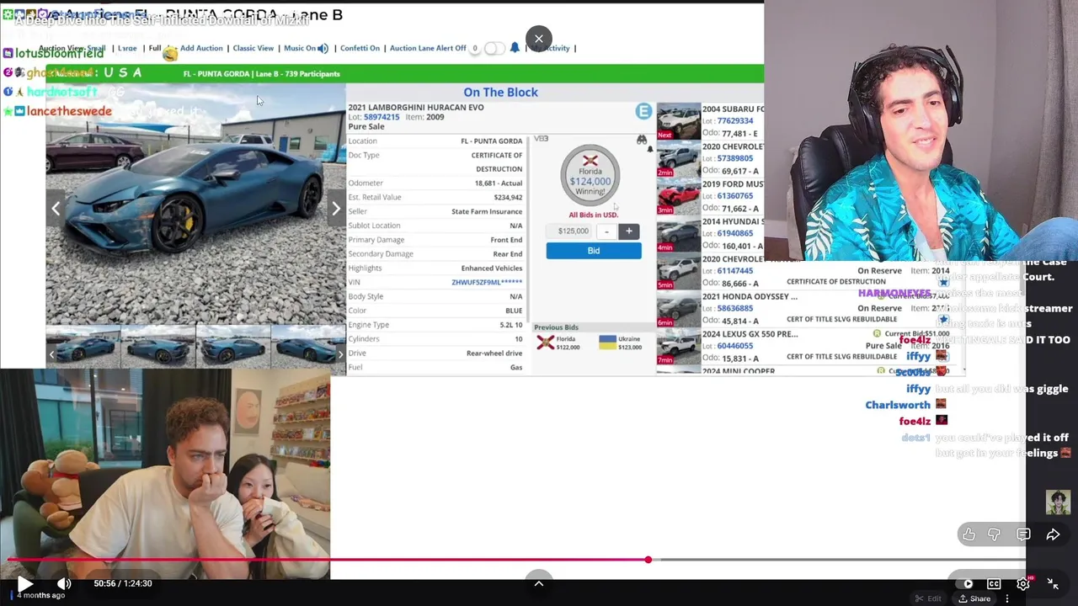
Task: Increase bid with plus button
Action: [x=629, y=231]
